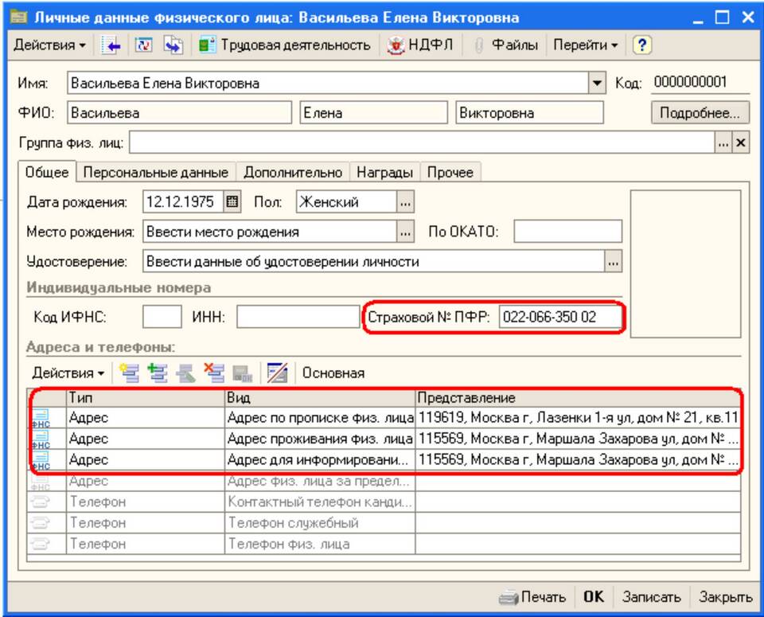Select row Телефон служебный
Viewport: 764px width, 617px height.
point(384,522)
